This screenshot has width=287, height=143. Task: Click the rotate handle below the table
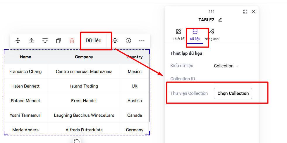tap(77, 141)
